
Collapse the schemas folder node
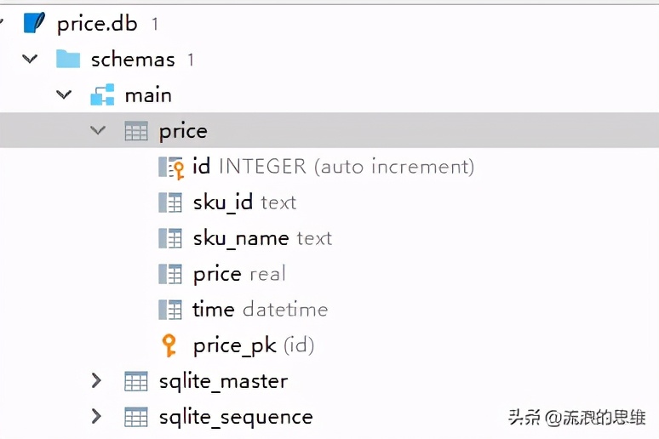coord(31,59)
